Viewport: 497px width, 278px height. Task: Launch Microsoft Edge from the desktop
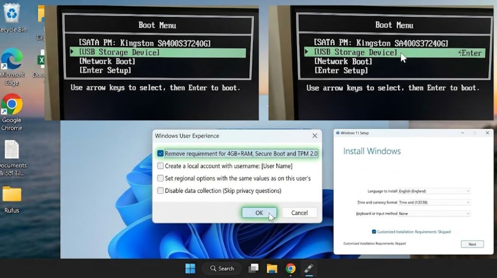tap(12, 67)
